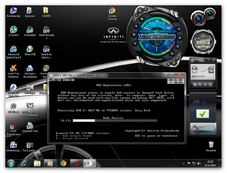Open the GAMES folder
This screenshot has width=227, height=173.
46,12
